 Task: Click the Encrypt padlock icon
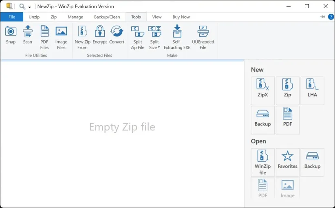coord(100,31)
